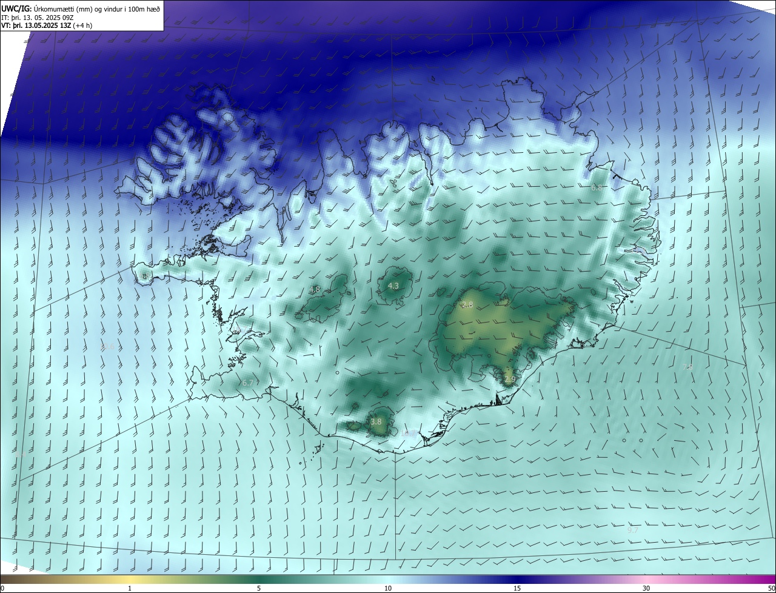This screenshot has width=776, height=593.
Task: Click the 2.9 value label on the map
Action: 510,380
